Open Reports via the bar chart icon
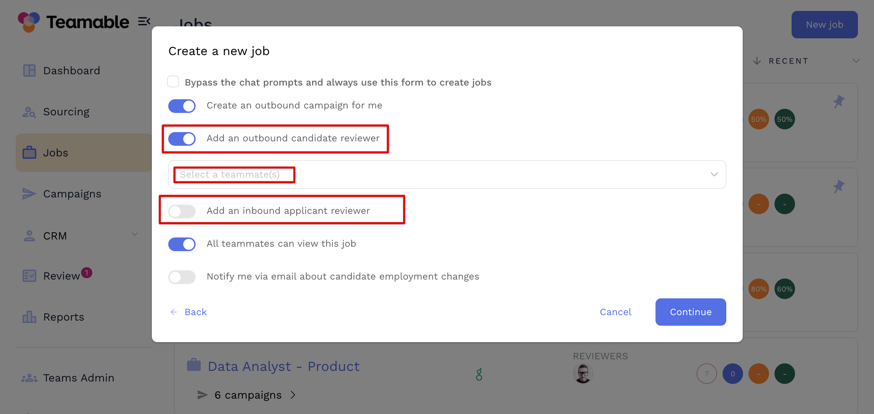874x414 pixels. [29, 317]
